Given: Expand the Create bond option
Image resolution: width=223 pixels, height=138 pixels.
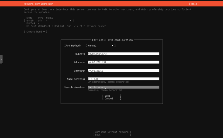Looking at the screenshot, I should (x=35, y=32).
